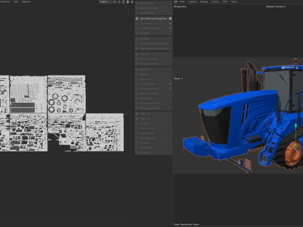Click the Paste UV command
This screenshot has width=303, height=227.
(x=153, y=119)
